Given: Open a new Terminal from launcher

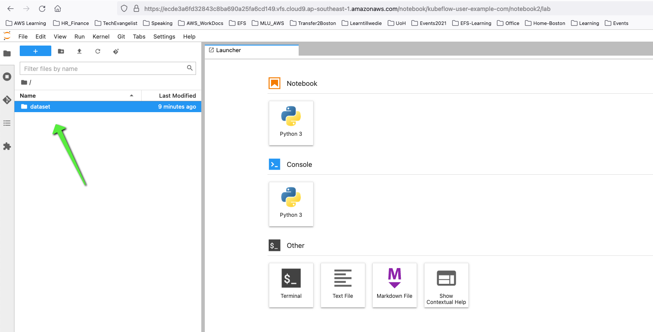Looking at the screenshot, I should 291,285.
